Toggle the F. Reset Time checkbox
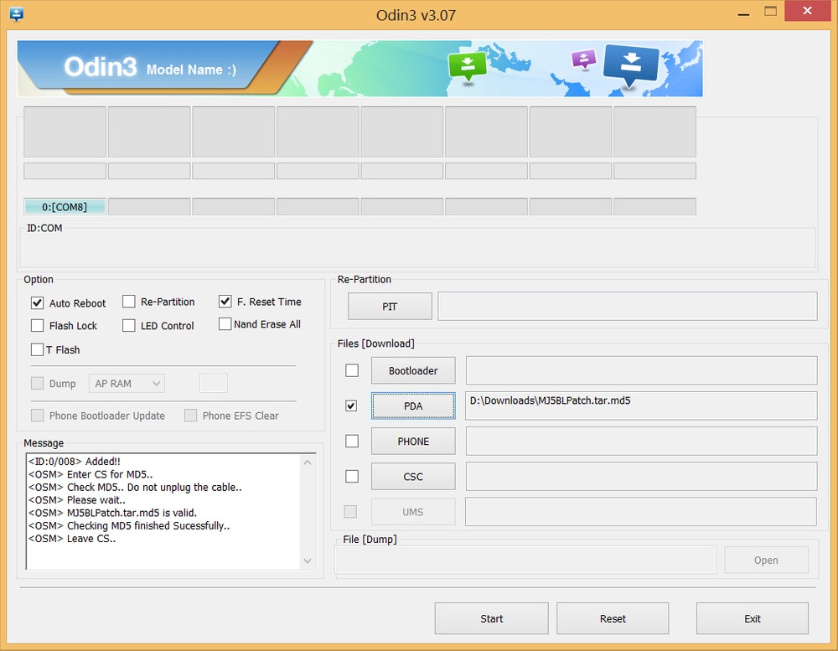 225,302
